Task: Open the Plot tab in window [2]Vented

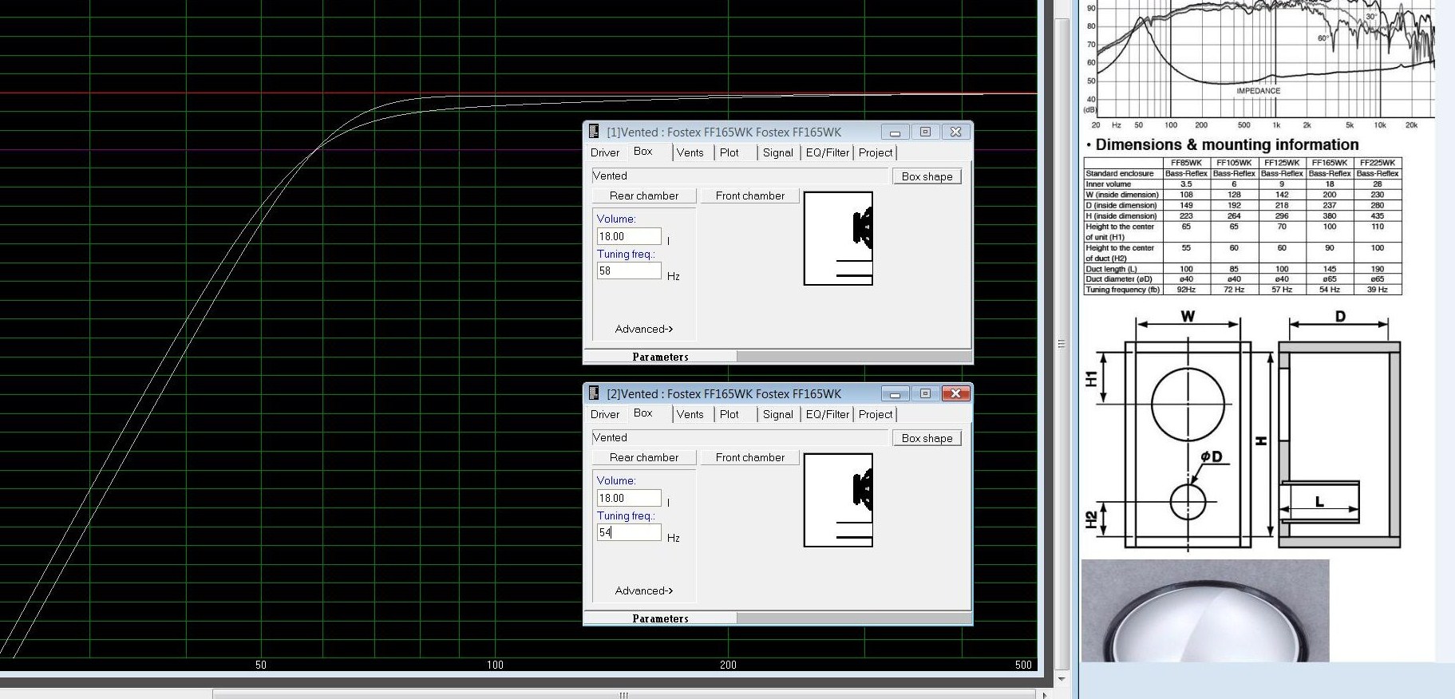Action: coord(729,414)
